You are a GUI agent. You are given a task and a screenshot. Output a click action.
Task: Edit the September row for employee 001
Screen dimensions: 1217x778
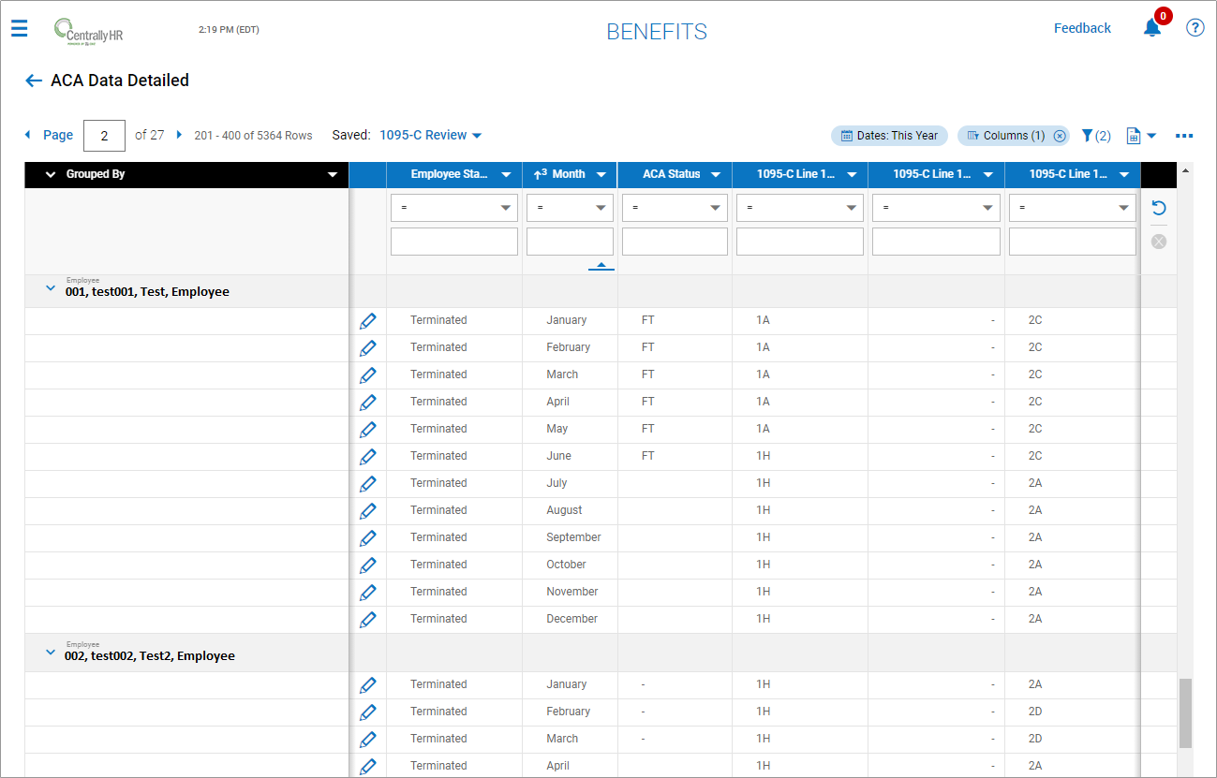(368, 538)
